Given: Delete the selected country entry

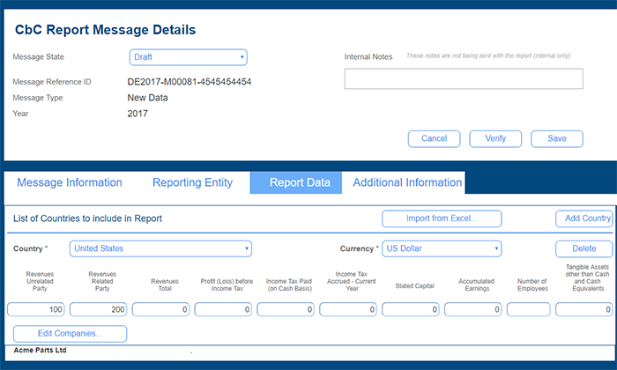Looking at the screenshot, I should (x=584, y=248).
